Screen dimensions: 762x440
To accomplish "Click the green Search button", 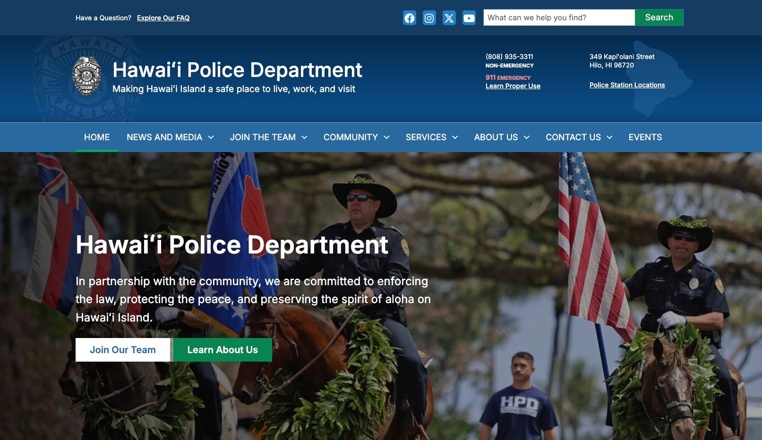I will (x=659, y=17).
